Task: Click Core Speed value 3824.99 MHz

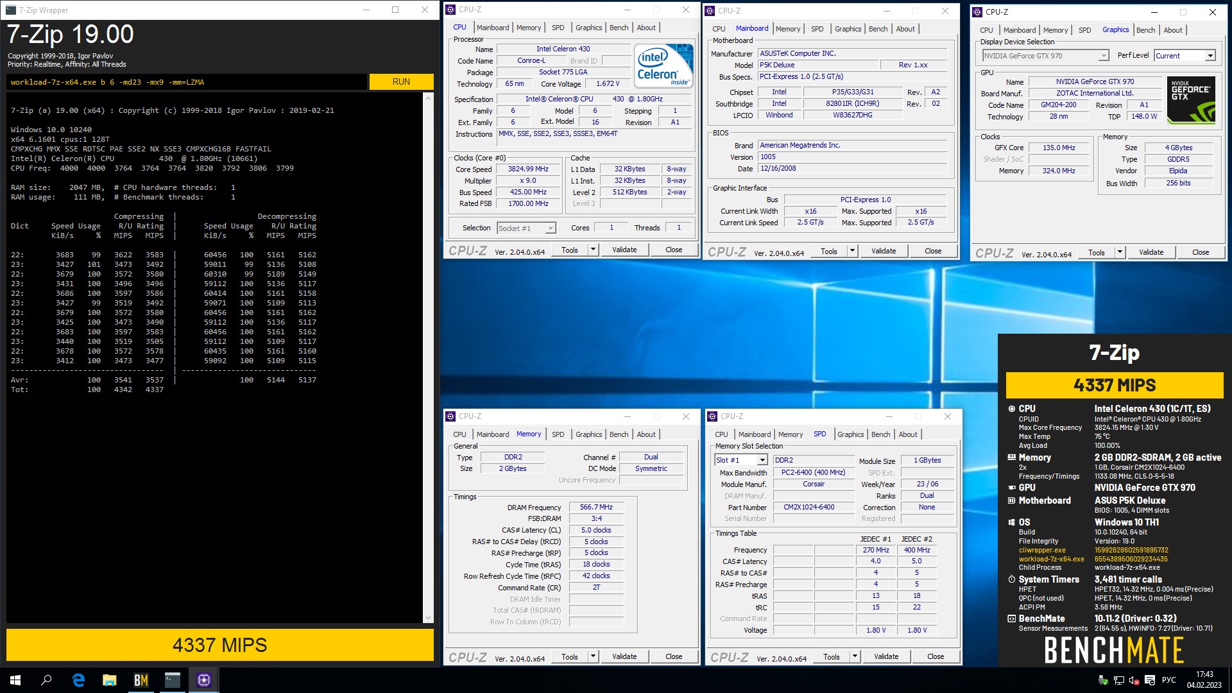Action: tap(528, 169)
